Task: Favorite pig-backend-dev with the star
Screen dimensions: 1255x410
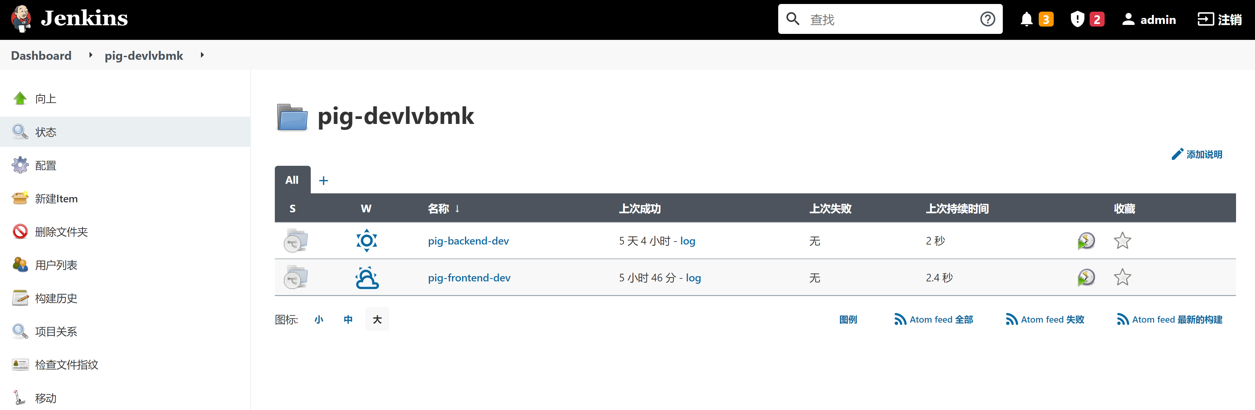Action: [1122, 241]
